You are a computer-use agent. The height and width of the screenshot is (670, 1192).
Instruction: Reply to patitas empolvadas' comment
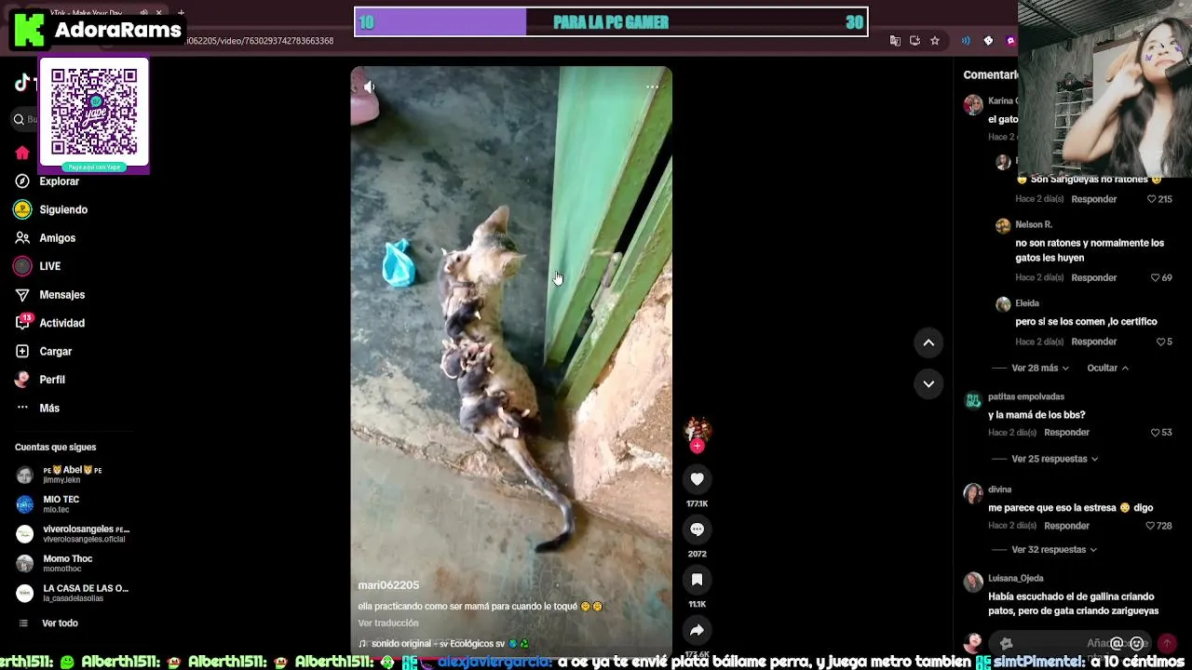click(1066, 433)
